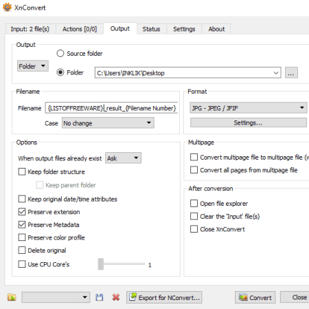Click the CPU cores slider handle

coord(101,264)
